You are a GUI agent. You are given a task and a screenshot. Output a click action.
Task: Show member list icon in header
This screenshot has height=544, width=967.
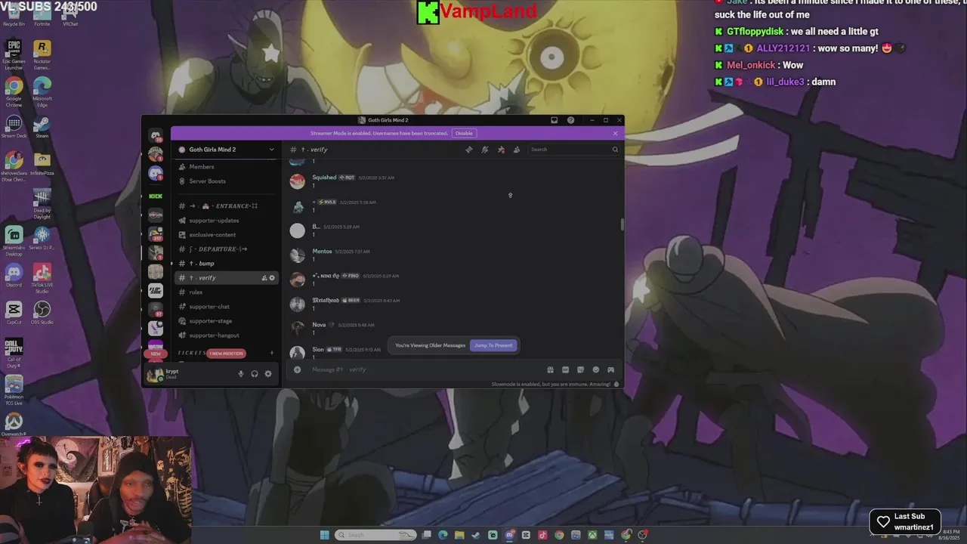(517, 150)
